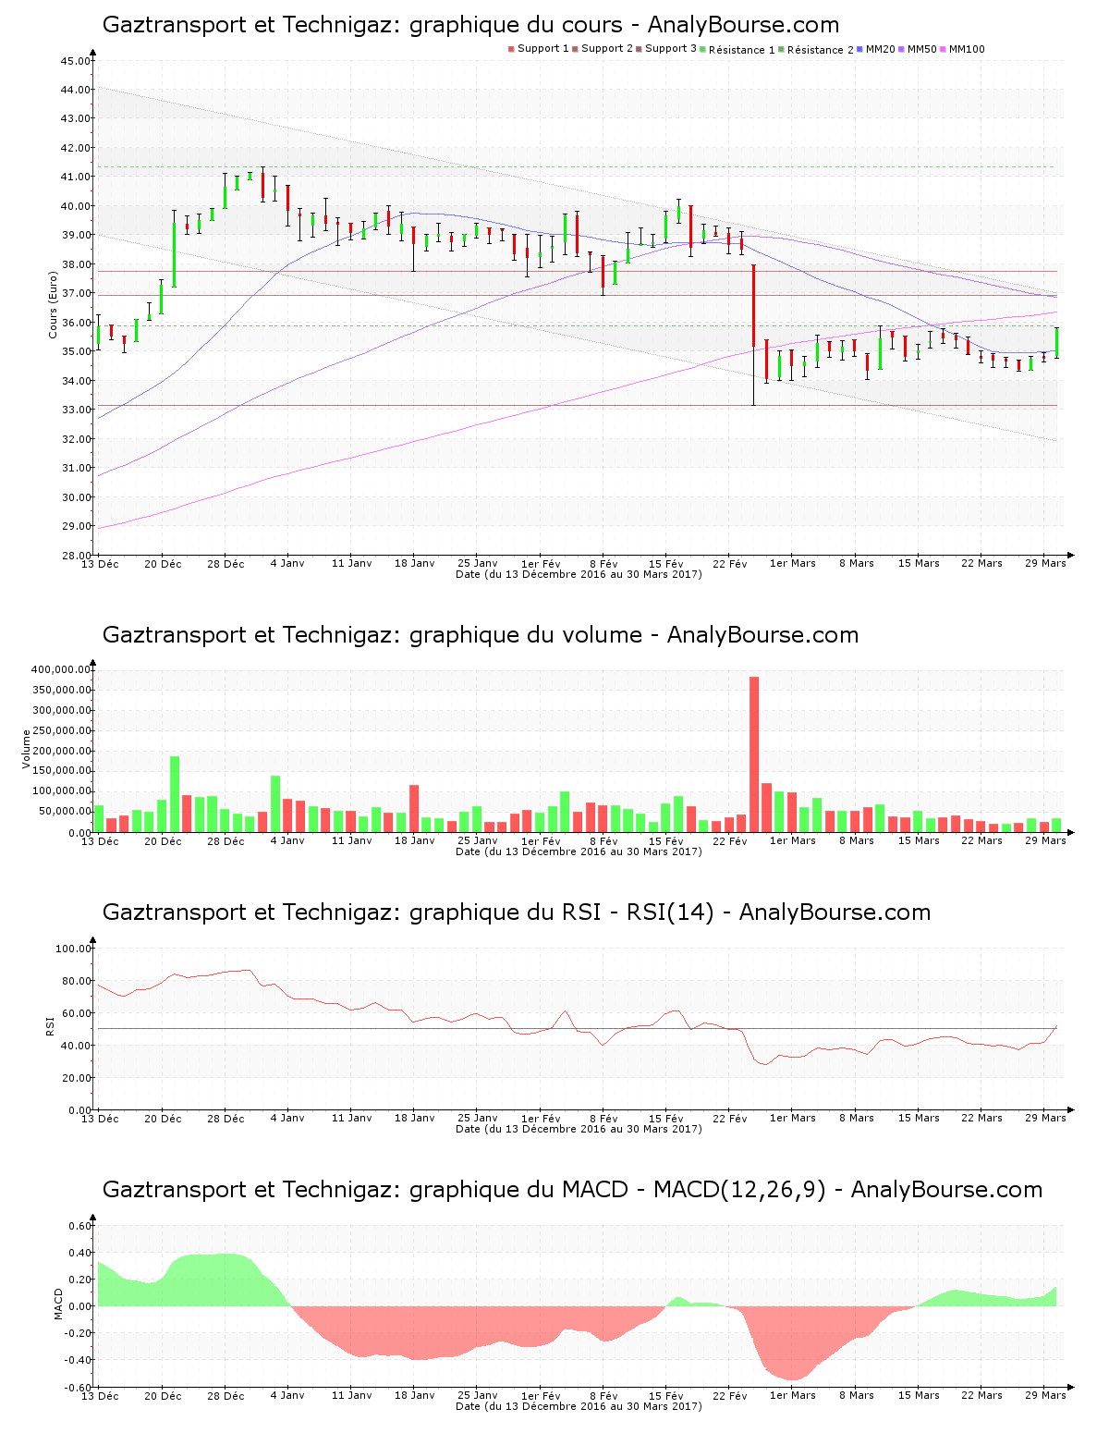This screenshot has width=1109, height=1433.
Task: Click the 'Cours (Euro)' axis label
Action: pyautogui.click(x=54, y=304)
